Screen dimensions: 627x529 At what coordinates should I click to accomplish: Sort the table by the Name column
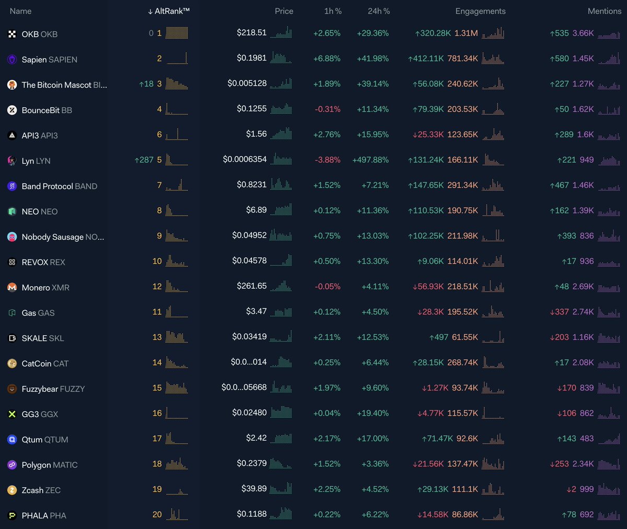20,11
